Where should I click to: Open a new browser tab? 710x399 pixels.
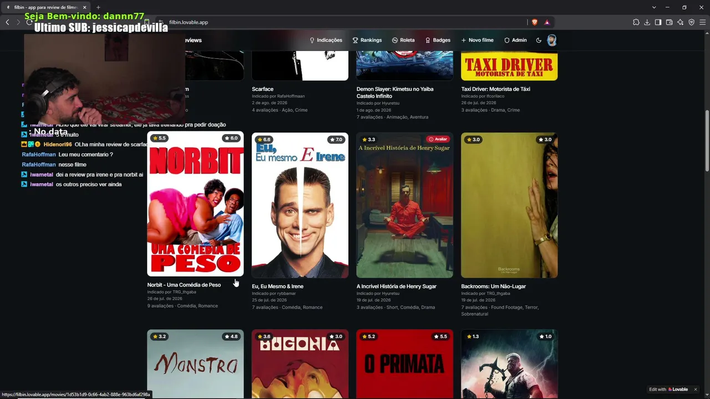[98, 7]
